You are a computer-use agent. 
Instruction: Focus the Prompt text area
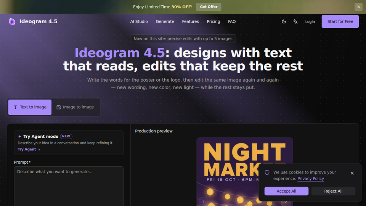pyautogui.click(x=69, y=186)
